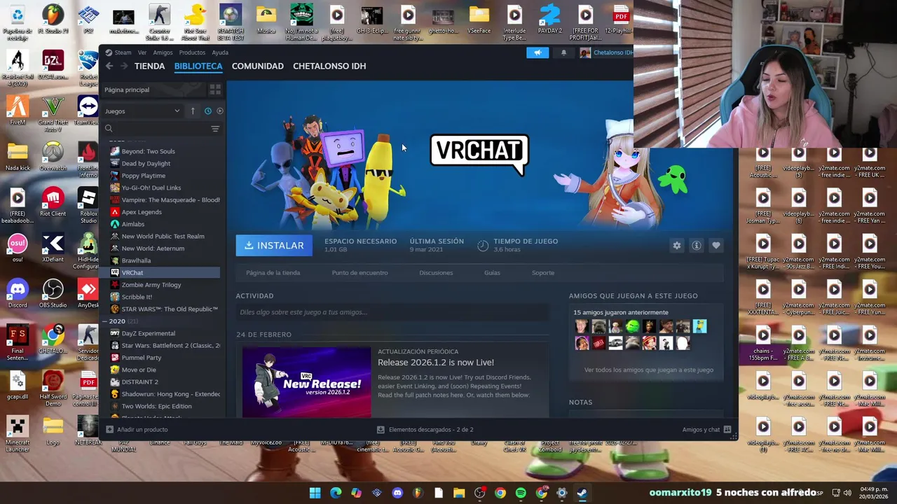The width and height of the screenshot is (897, 504).
Task: Select Apex Legends in library
Action: [x=142, y=212]
